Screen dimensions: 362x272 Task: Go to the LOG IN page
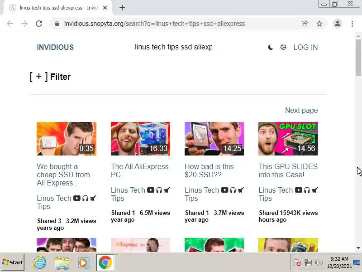pyautogui.click(x=306, y=47)
